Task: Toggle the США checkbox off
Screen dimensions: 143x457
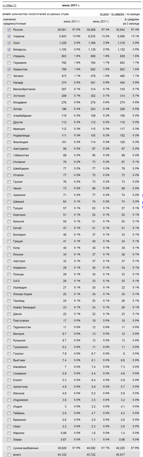Action: click(x=9, y=43)
